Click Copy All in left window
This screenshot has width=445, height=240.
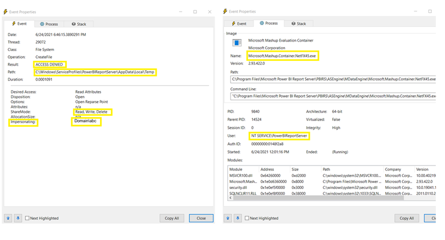172,218
